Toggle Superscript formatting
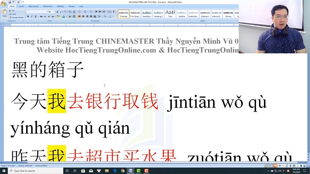Viewport: 310px width, 174px height. tap(49, 16)
